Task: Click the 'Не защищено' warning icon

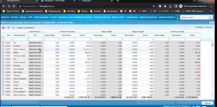Action: tap(20, 6)
